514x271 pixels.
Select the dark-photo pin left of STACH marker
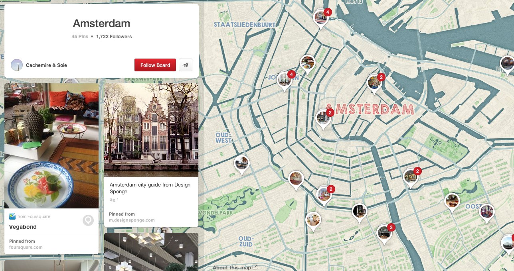click(x=359, y=212)
